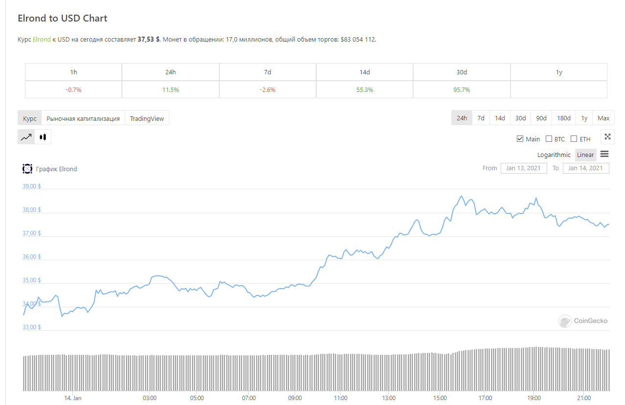Click the 33,00 $ axis label

click(31, 327)
